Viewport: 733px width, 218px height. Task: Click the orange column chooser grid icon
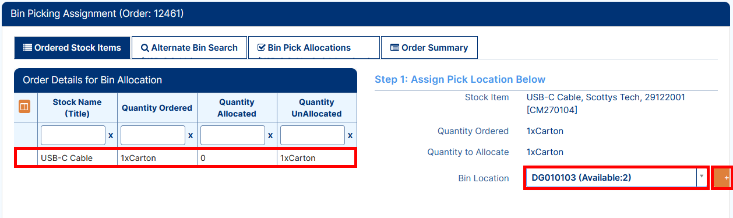(x=24, y=107)
